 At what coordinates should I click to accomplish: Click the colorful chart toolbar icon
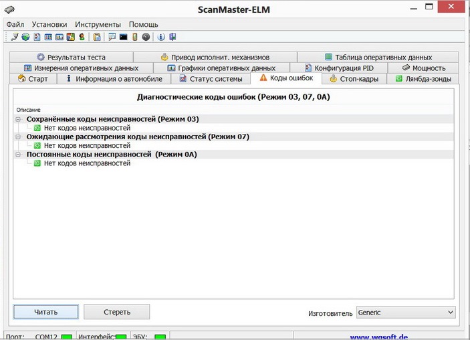(x=70, y=37)
